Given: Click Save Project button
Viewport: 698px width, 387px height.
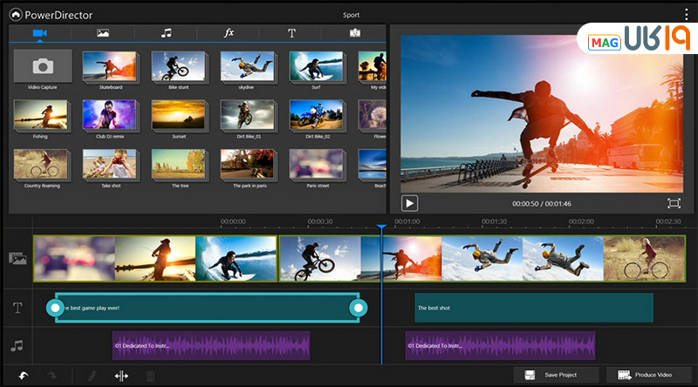Looking at the screenshot, I should pos(557,375).
